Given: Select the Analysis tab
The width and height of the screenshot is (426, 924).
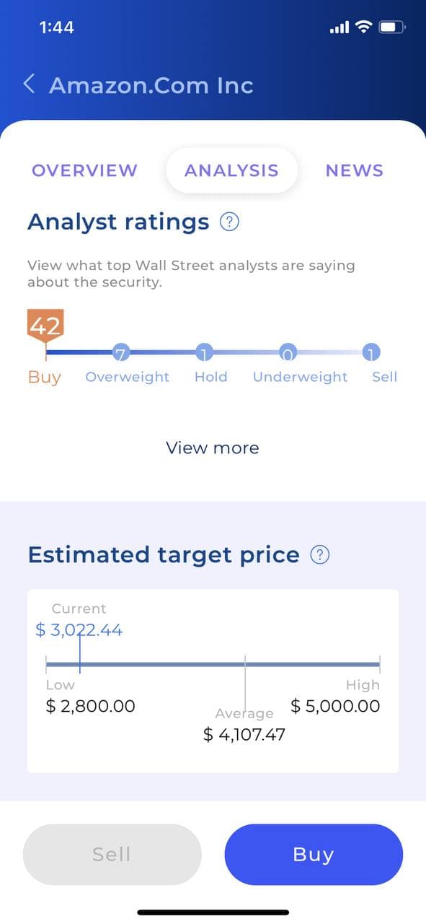Looking at the screenshot, I should coord(231,170).
